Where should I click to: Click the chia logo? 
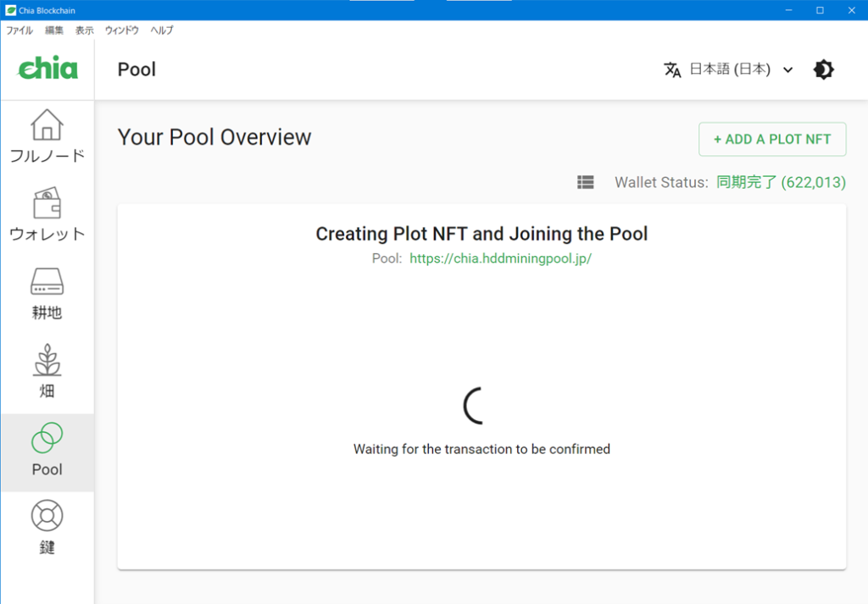point(47,69)
